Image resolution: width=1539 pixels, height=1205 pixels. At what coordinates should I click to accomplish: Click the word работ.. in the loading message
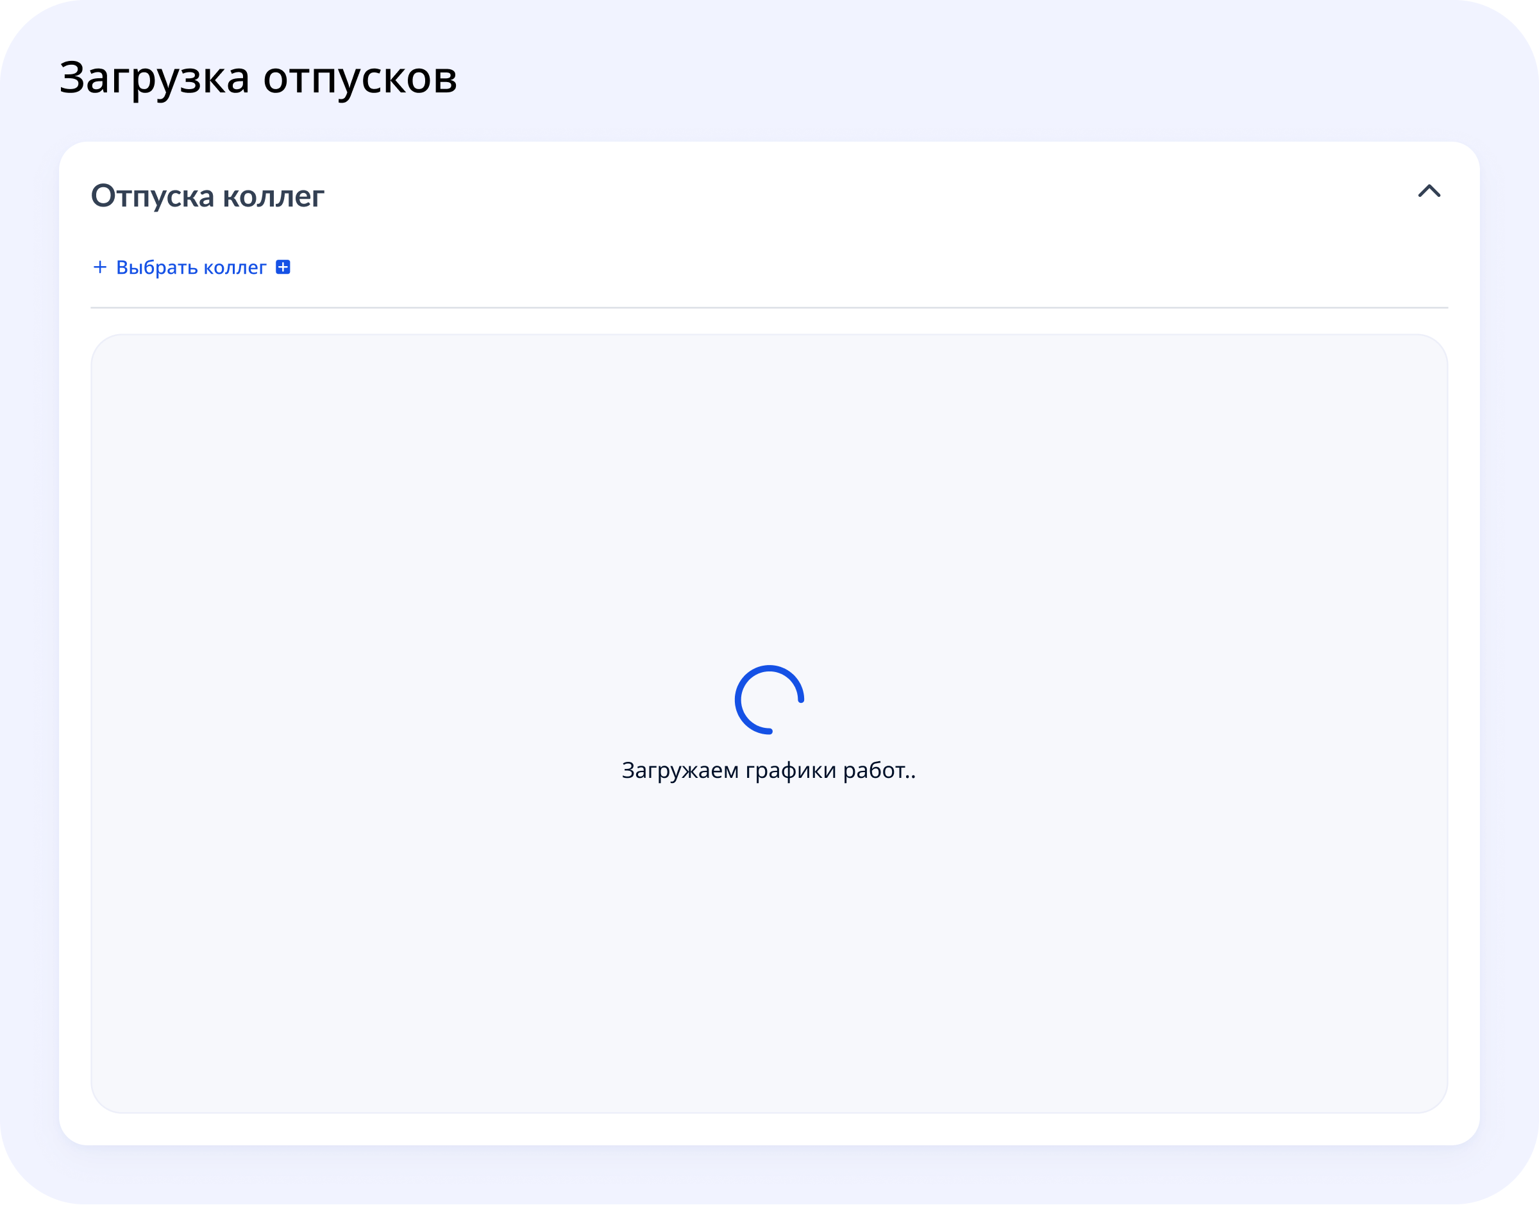click(879, 770)
